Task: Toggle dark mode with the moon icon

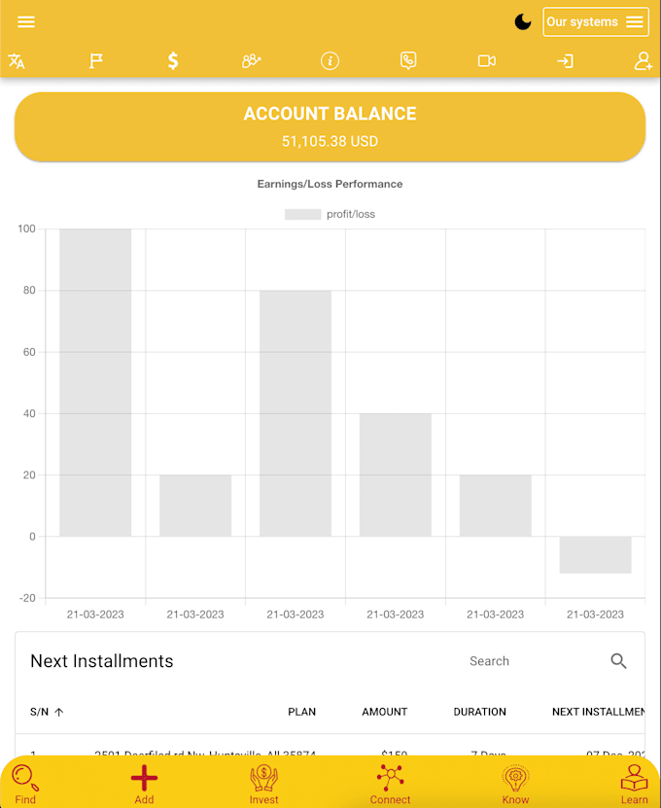Action: pos(523,21)
